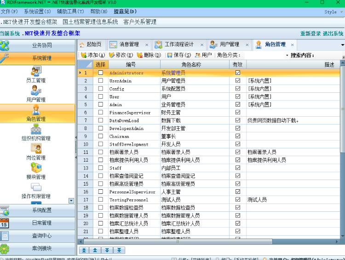The height and width of the screenshot is (260, 345).
Task: Open 角色分类 dropdown list
Action: (x=287, y=56)
